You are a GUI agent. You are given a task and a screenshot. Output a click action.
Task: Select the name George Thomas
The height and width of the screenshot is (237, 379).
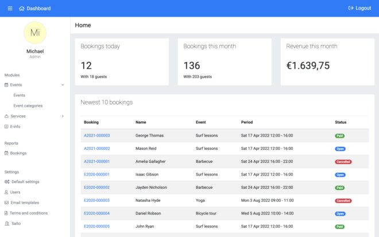150,135
